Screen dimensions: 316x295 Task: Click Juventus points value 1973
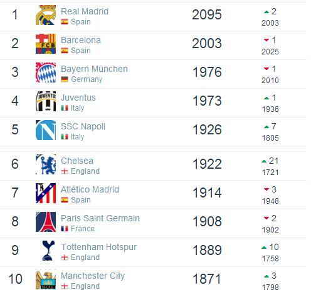[x=207, y=101]
